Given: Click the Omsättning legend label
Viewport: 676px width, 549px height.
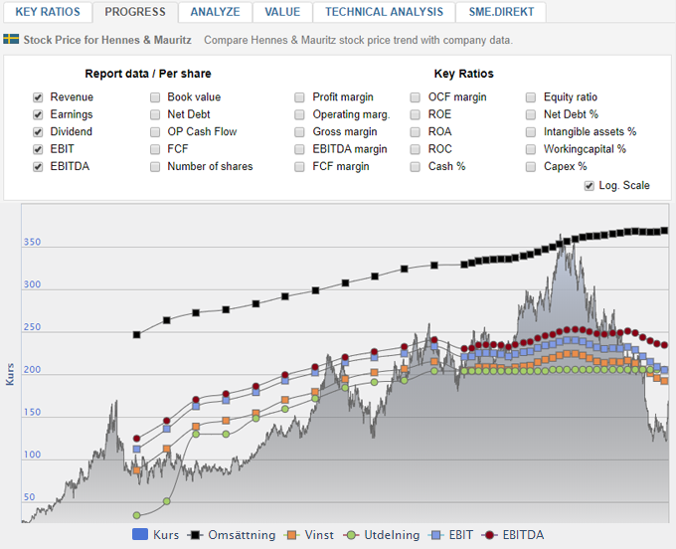Looking at the screenshot, I should 242,535.
